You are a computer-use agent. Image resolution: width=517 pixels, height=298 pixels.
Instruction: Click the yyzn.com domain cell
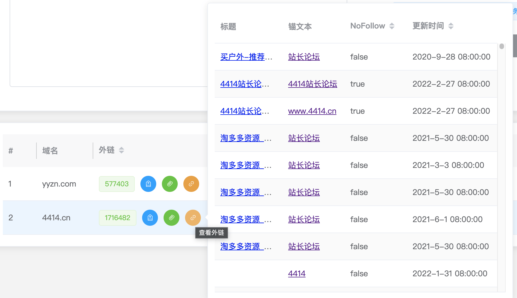point(59,184)
